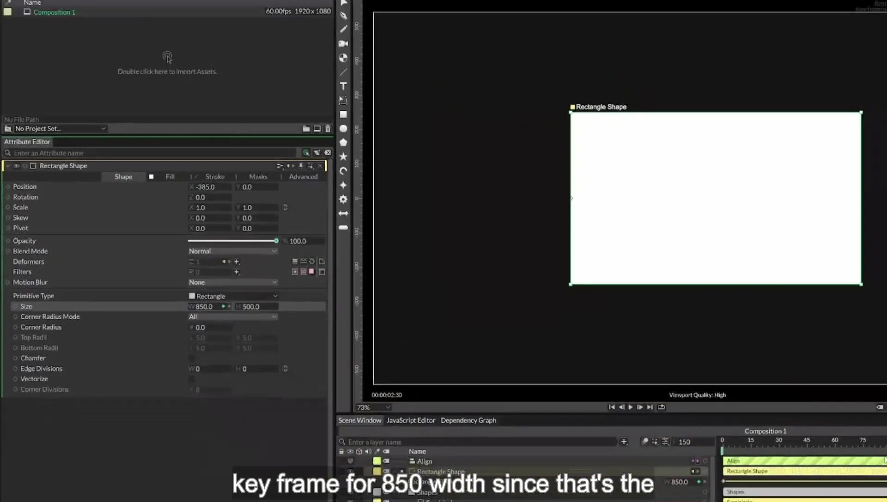
Task: Jump to first frame
Action: (x=612, y=407)
